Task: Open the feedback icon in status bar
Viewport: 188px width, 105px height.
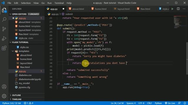Action: click(x=179, y=103)
